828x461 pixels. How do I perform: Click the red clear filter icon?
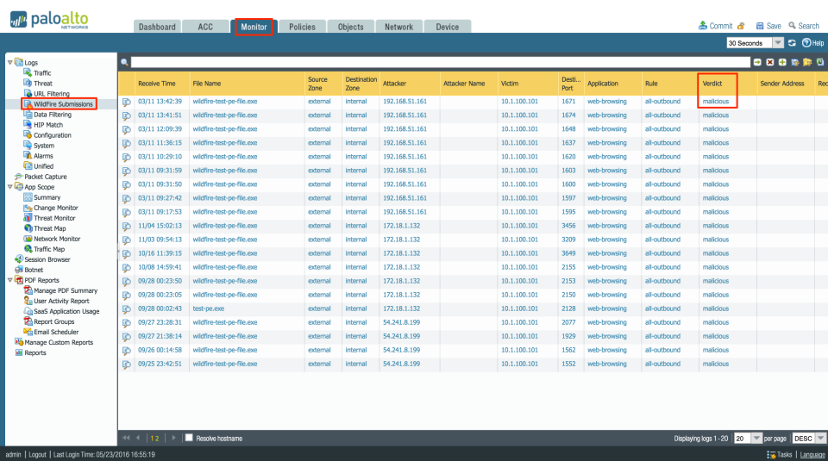(769, 62)
